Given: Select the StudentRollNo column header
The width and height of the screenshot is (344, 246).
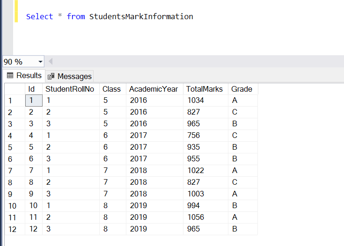Looking at the screenshot, I should (x=66, y=89).
